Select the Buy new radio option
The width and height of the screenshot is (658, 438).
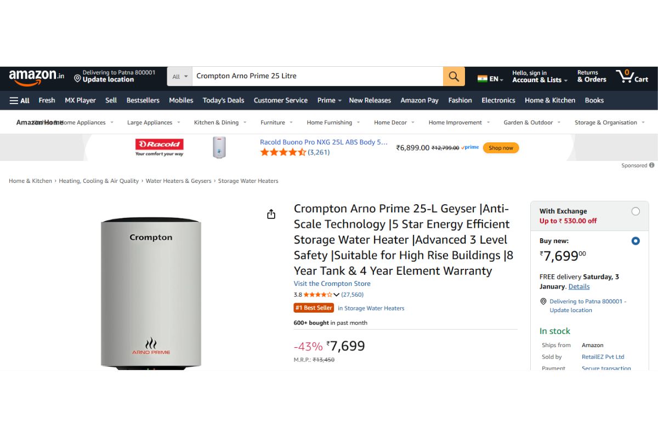[636, 241]
